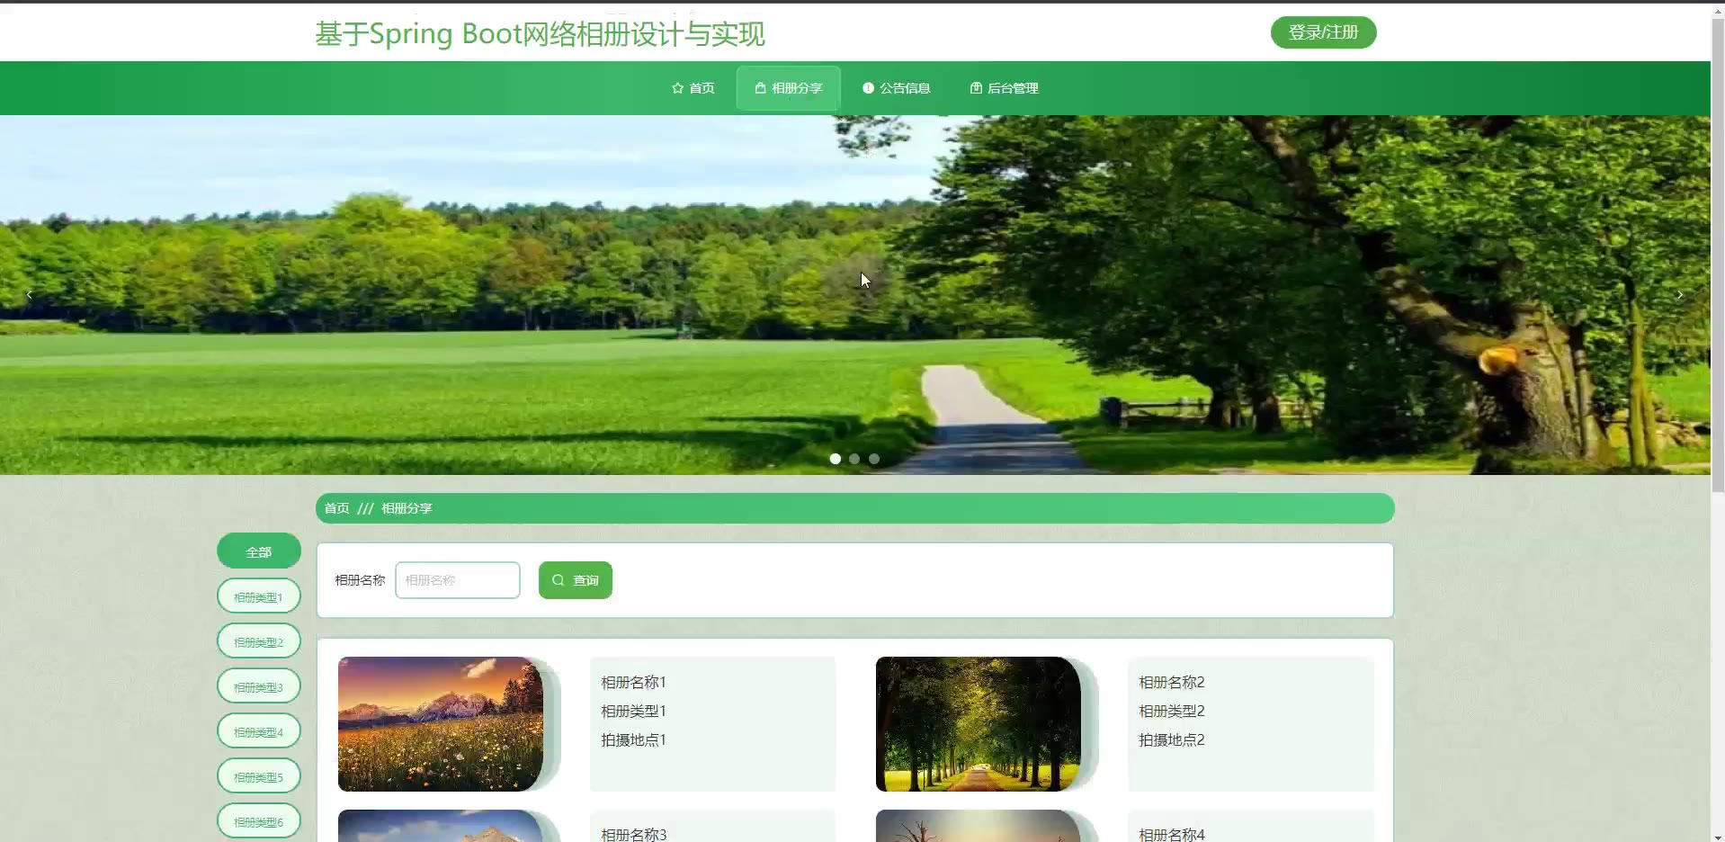Click the 相册名称3 title text
This screenshot has height=842, width=1725.
[634, 834]
